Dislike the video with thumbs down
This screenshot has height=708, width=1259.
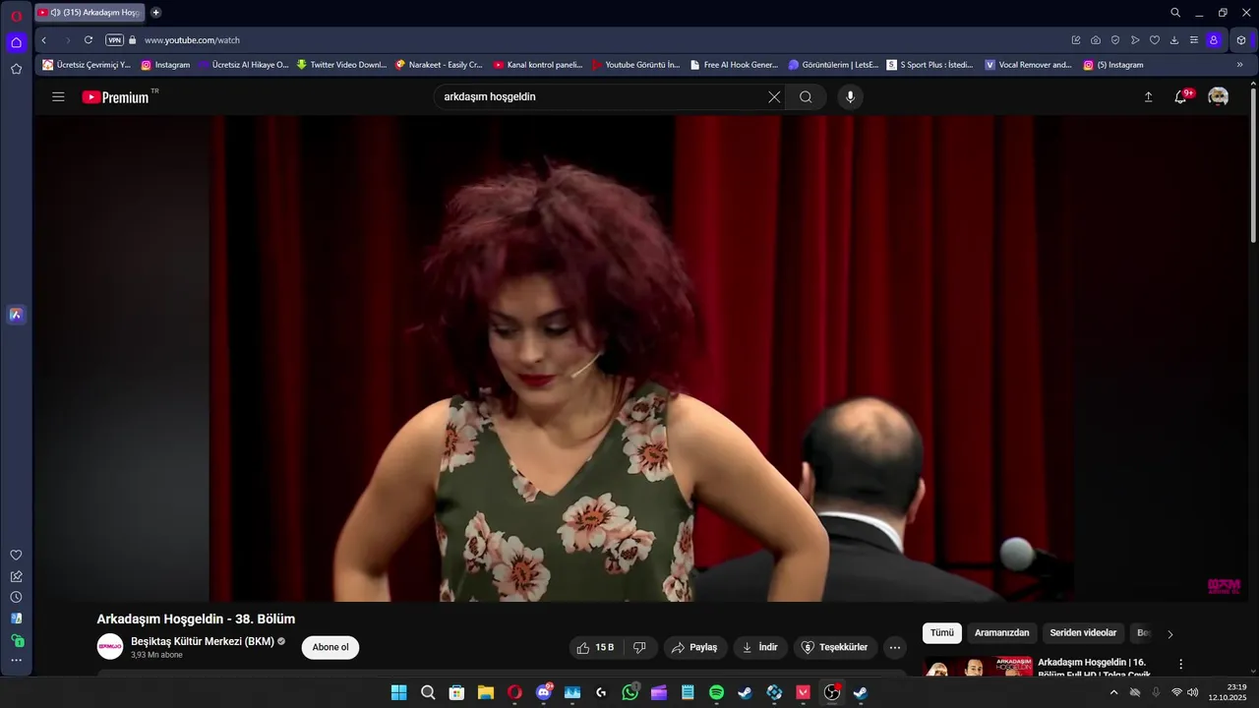tap(639, 647)
